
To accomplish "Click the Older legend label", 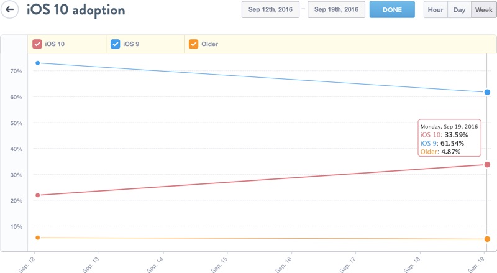I will 209,44.
